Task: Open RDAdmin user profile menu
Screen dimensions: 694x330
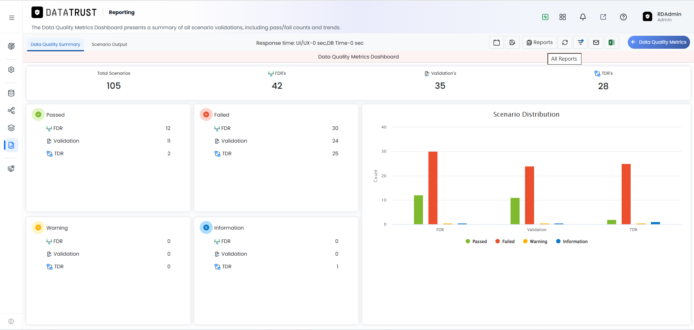Action: point(662,17)
